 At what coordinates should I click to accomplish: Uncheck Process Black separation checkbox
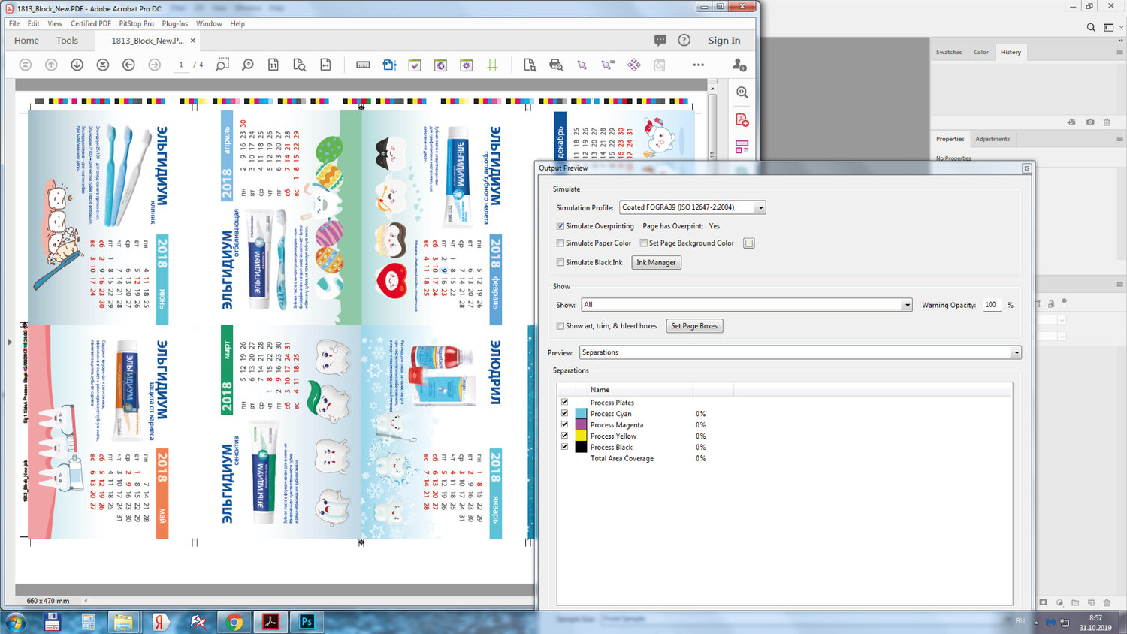[x=564, y=447]
